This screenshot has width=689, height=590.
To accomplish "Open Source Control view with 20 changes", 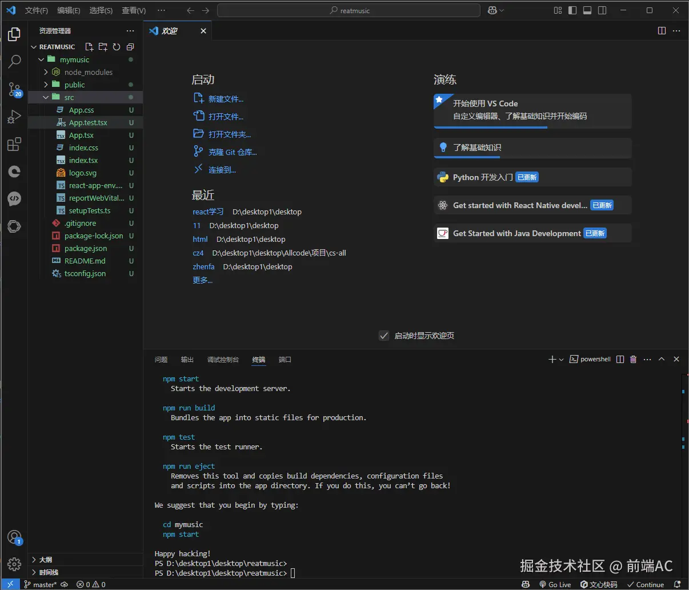I will tap(14, 89).
